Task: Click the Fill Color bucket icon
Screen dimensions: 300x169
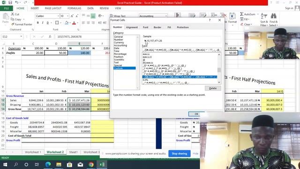Action: click(67, 23)
